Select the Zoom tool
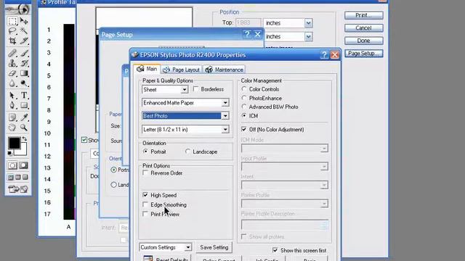 tap(24, 128)
